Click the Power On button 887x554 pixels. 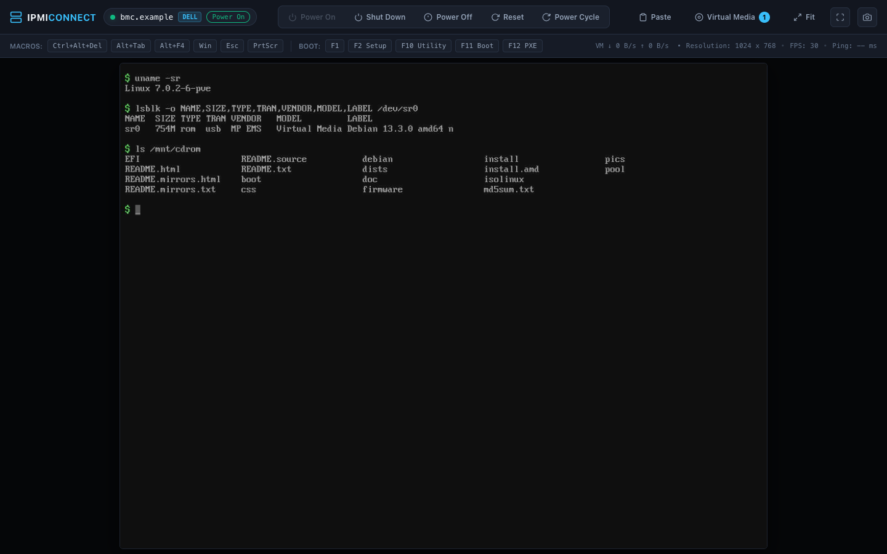pyautogui.click(x=312, y=17)
